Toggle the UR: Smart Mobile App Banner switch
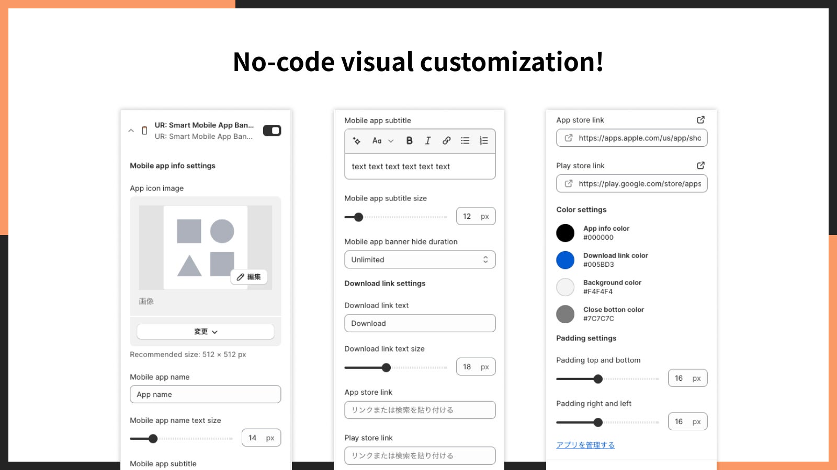 coord(272,131)
